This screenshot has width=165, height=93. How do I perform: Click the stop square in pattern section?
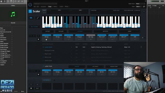pos(31,88)
